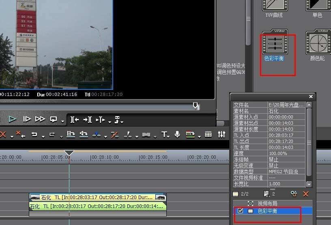Click the 单色 monochrome filter icon
This screenshot has width=331, height=225.
tap(317, 5)
